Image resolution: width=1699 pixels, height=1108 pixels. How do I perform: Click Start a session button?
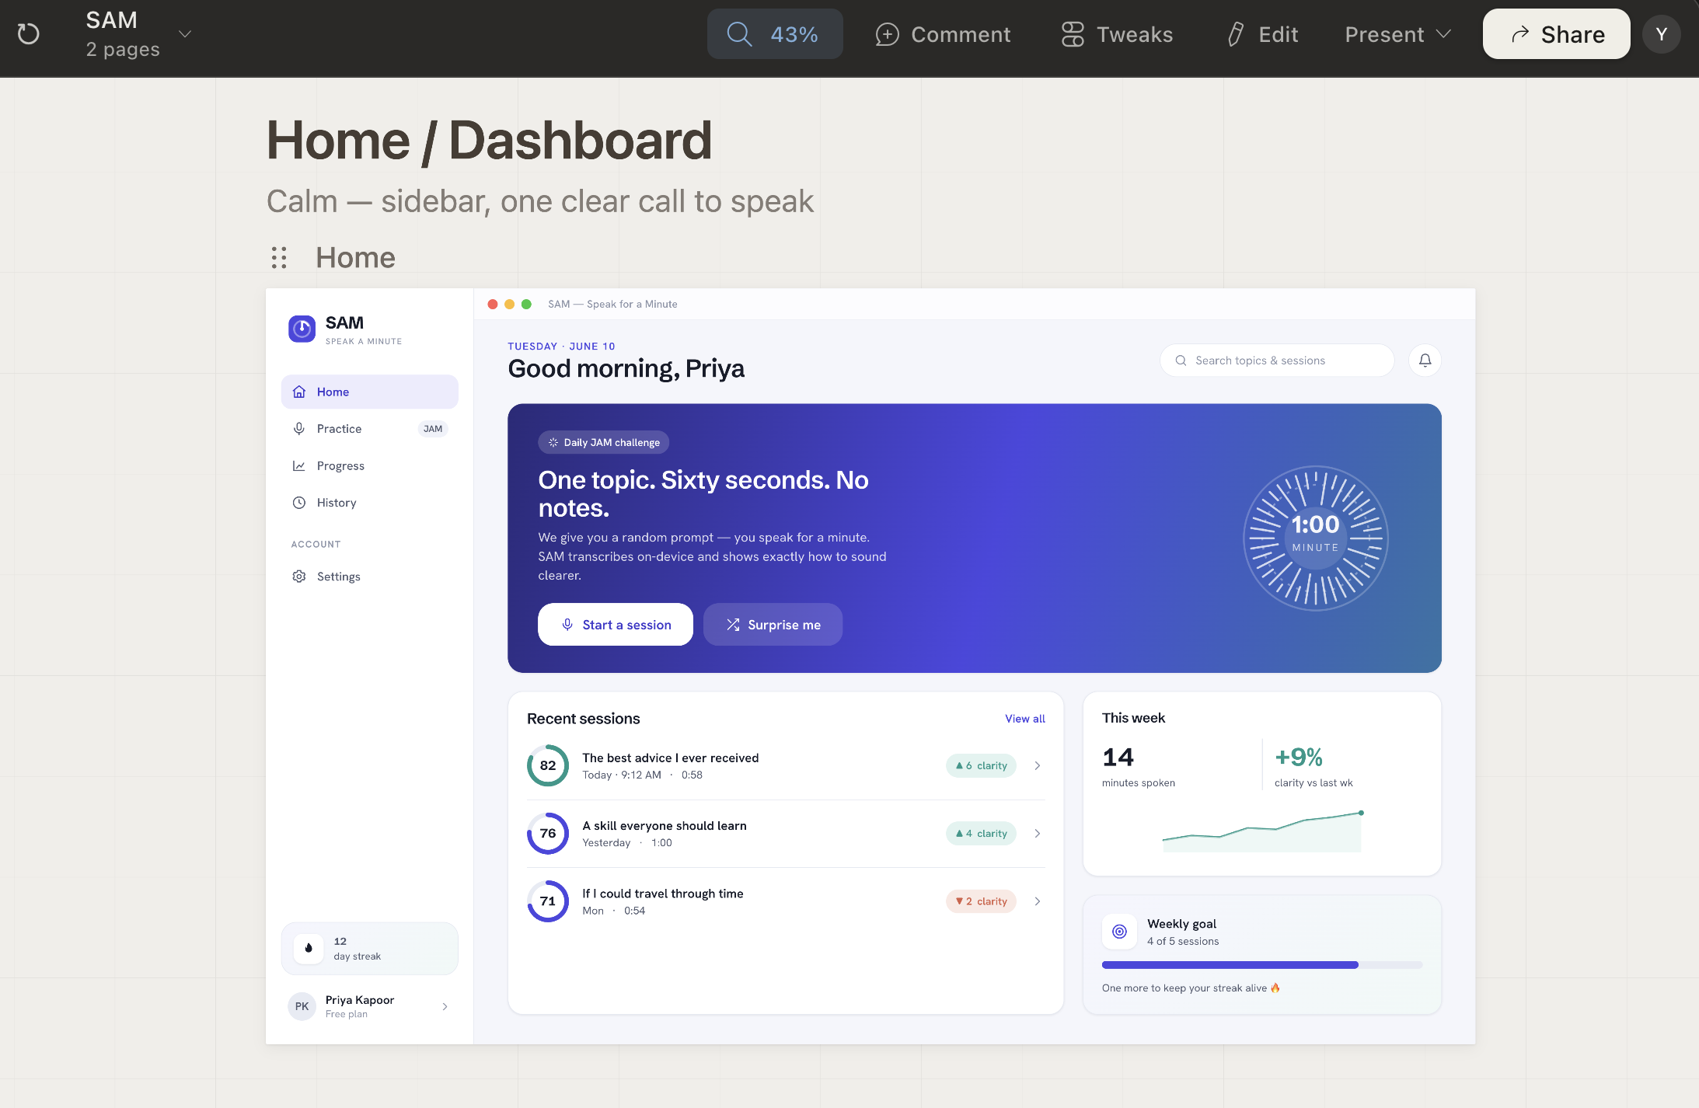point(615,625)
